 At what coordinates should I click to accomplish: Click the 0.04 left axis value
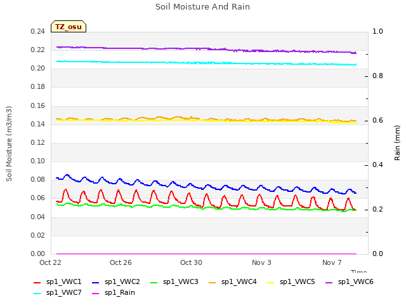[38, 217]
